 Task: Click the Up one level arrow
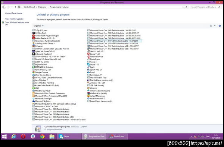click(x=15, y=7)
